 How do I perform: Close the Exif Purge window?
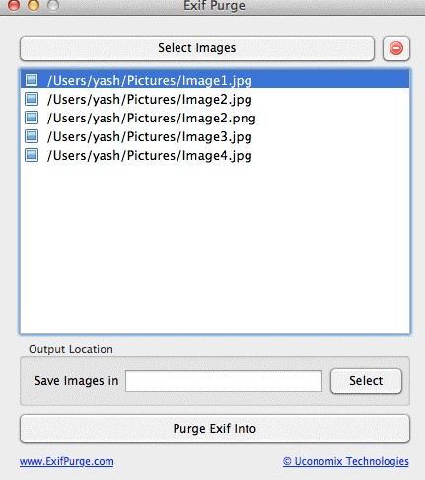coord(14,5)
